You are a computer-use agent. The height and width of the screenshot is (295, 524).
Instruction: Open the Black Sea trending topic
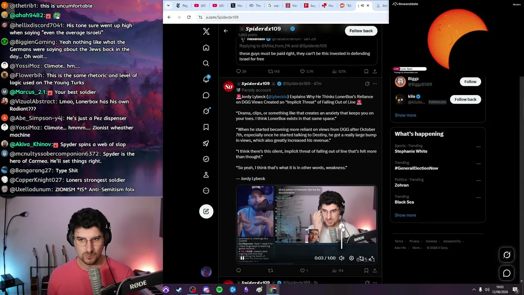[404, 202]
